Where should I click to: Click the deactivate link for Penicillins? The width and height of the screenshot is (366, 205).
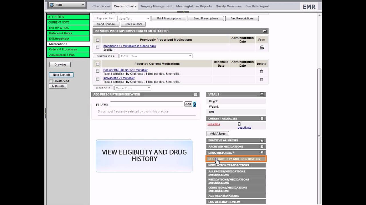[x=244, y=128]
